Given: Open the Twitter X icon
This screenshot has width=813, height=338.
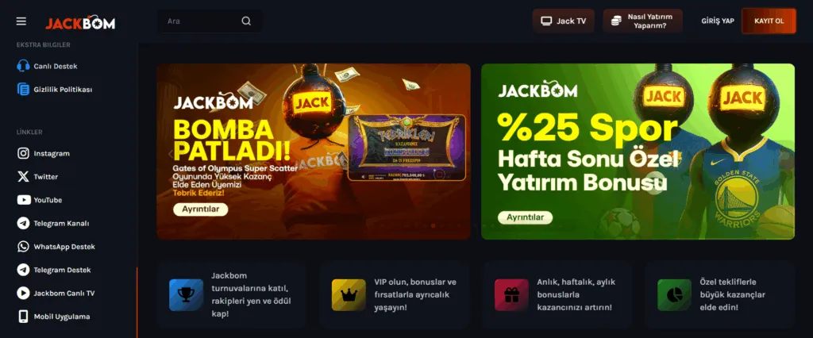Looking at the screenshot, I should [x=23, y=177].
